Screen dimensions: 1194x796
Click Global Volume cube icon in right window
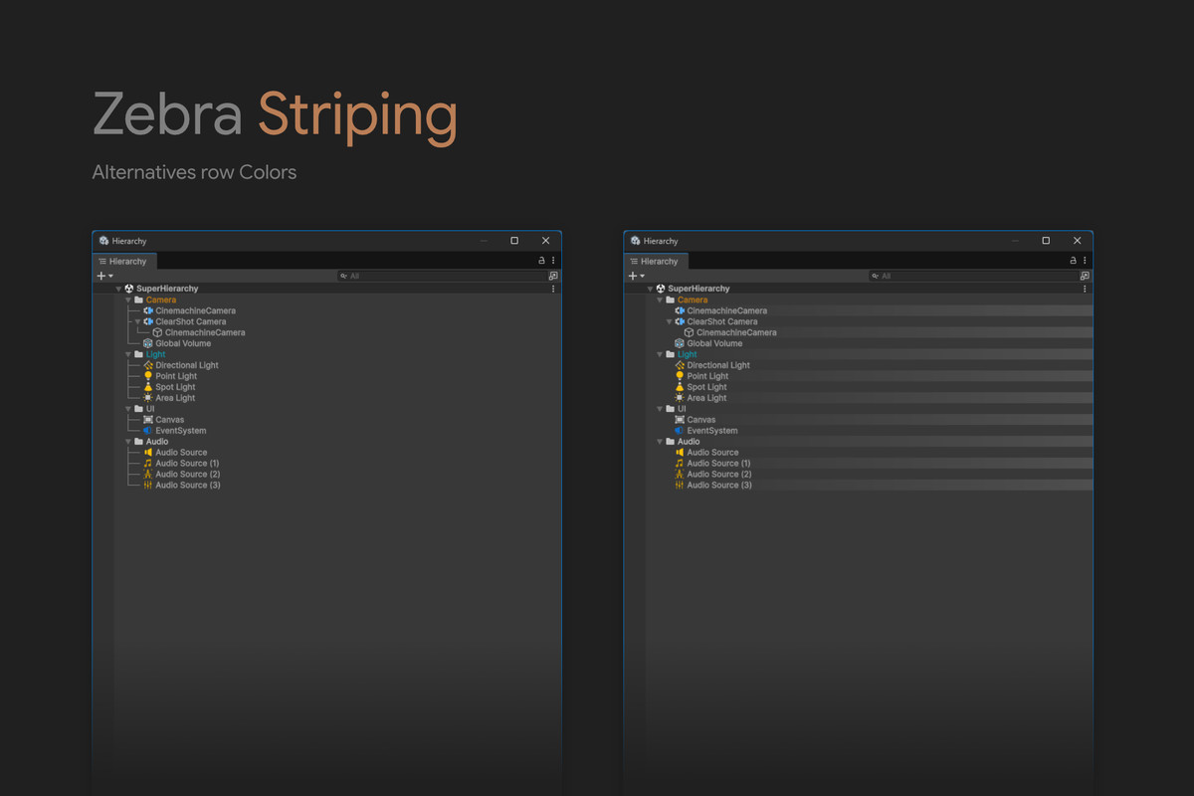pyautogui.click(x=680, y=343)
